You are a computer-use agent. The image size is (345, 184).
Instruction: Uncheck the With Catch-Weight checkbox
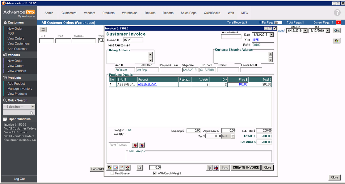tap(155, 174)
